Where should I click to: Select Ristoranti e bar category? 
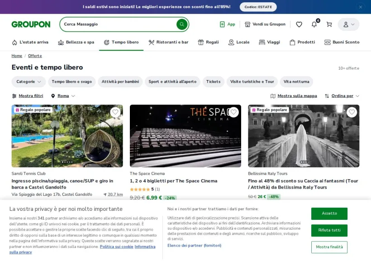click(168, 42)
